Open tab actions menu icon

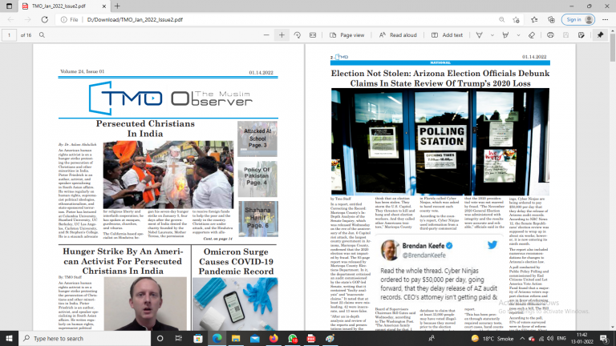(9, 6)
